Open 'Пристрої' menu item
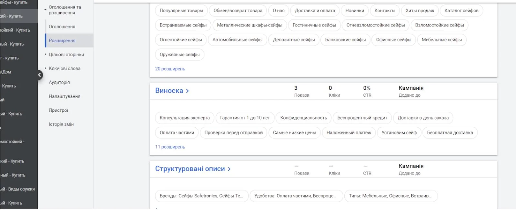Image resolution: width=516 pixels, height=210 pixels. coord(58,110)
